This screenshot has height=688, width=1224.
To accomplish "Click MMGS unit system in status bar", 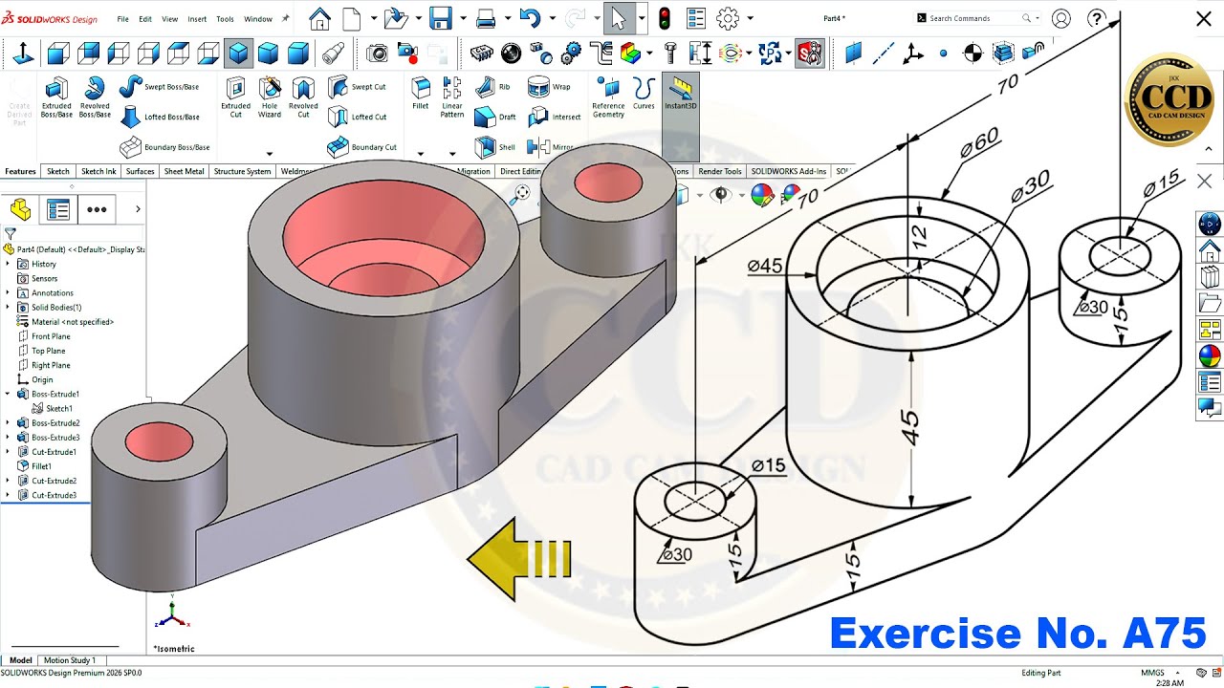I will coord(1152,673).
